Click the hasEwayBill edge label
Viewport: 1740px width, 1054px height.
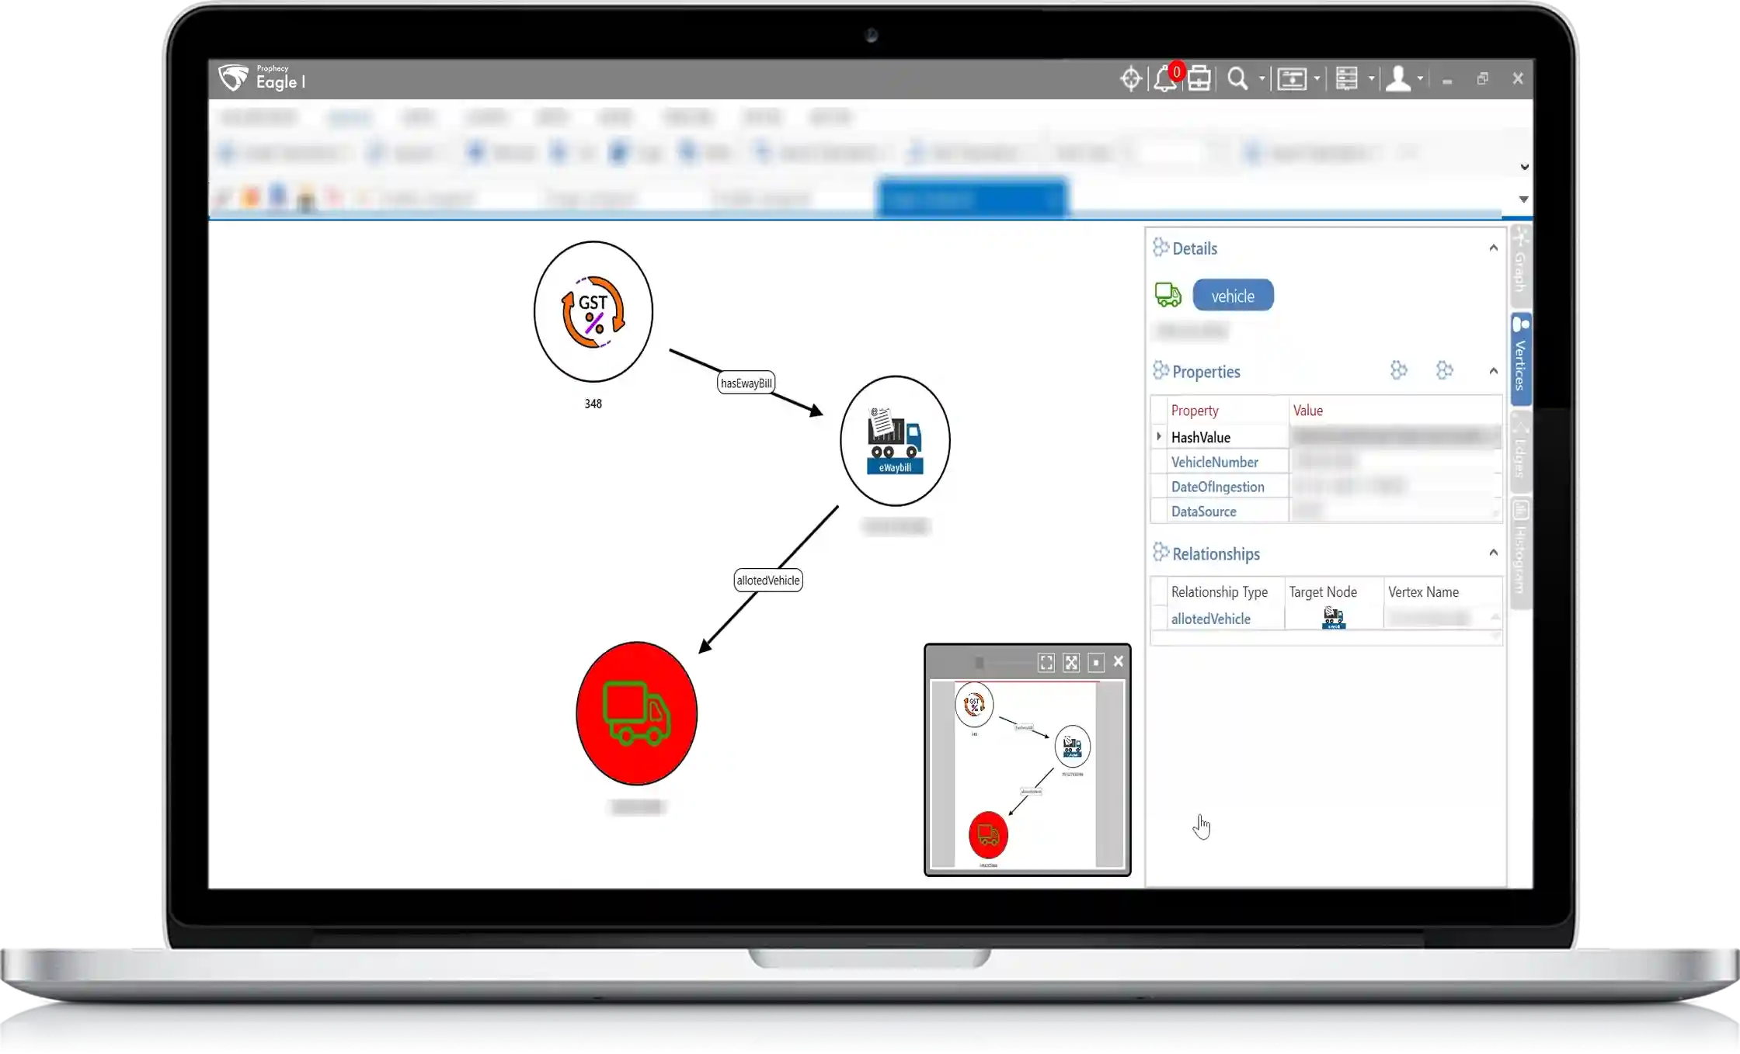coord(745,382)
